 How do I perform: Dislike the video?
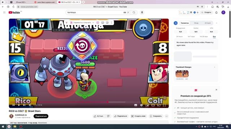[x=108, y=116]
